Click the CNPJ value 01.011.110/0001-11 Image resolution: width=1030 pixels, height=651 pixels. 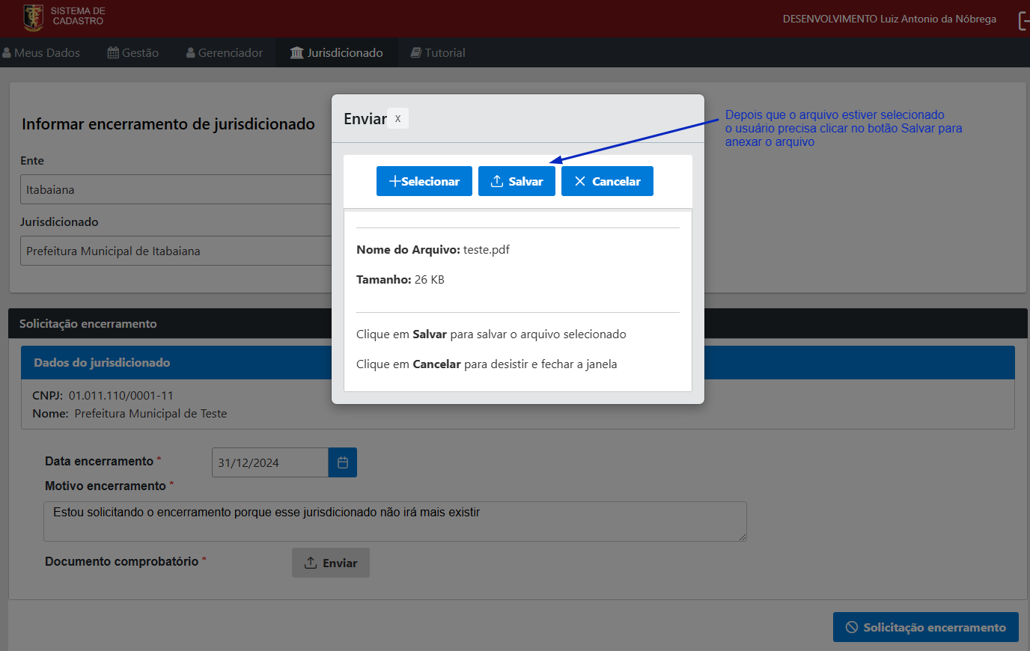[121, 395]
